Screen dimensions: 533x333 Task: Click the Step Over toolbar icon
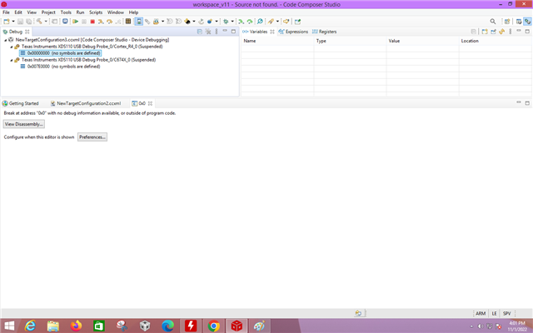click(109, 22)
